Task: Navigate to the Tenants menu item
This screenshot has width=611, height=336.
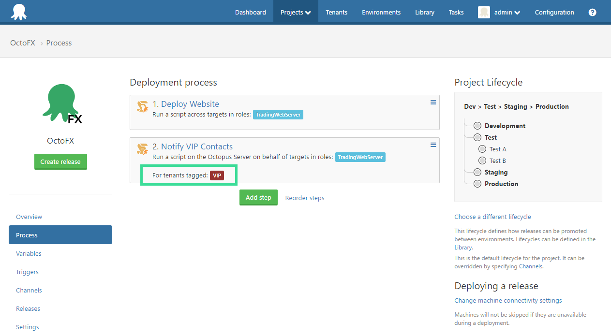Action: 336,12
